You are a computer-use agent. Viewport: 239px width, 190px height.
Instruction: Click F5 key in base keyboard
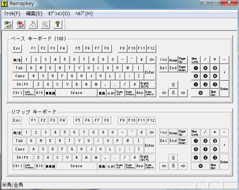pyautogui.click(x=78, y=48)
